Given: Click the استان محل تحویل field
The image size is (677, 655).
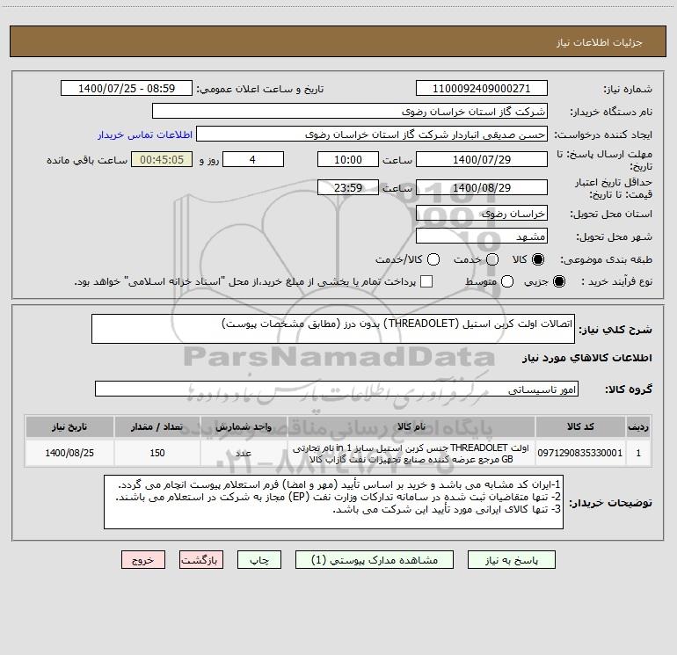Looking at the screenshot, I should click(482, 213).
